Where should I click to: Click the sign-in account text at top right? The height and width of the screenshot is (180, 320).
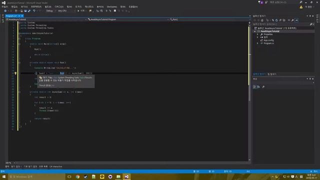tap(308, 7)
